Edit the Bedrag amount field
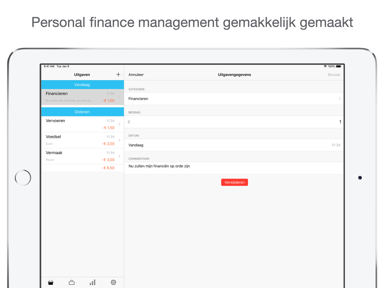This screenshot has width=385, height=288. coord(234,122)
